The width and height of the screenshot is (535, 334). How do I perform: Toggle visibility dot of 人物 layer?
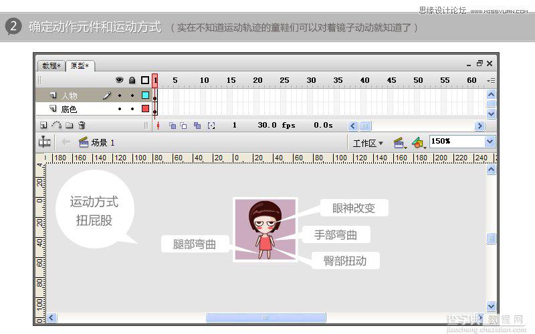coord(120,96)
